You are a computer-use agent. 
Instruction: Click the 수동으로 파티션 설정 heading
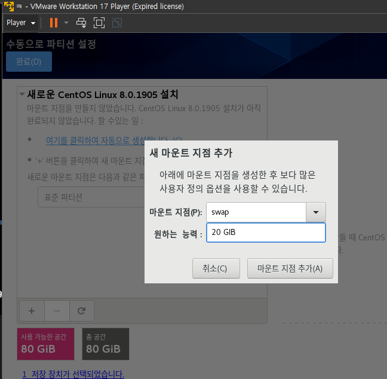[51, 44]
